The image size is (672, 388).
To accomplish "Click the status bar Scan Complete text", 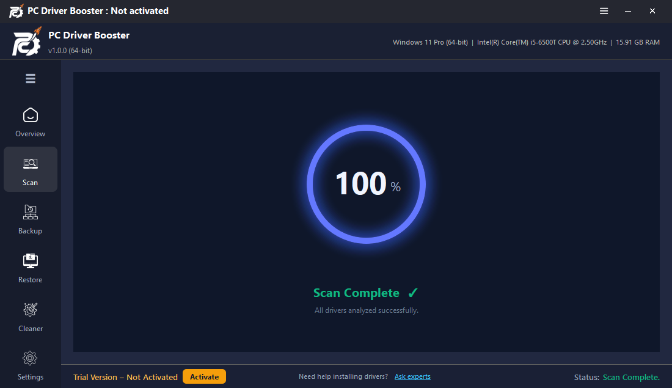I will click(x=631, y=377).
